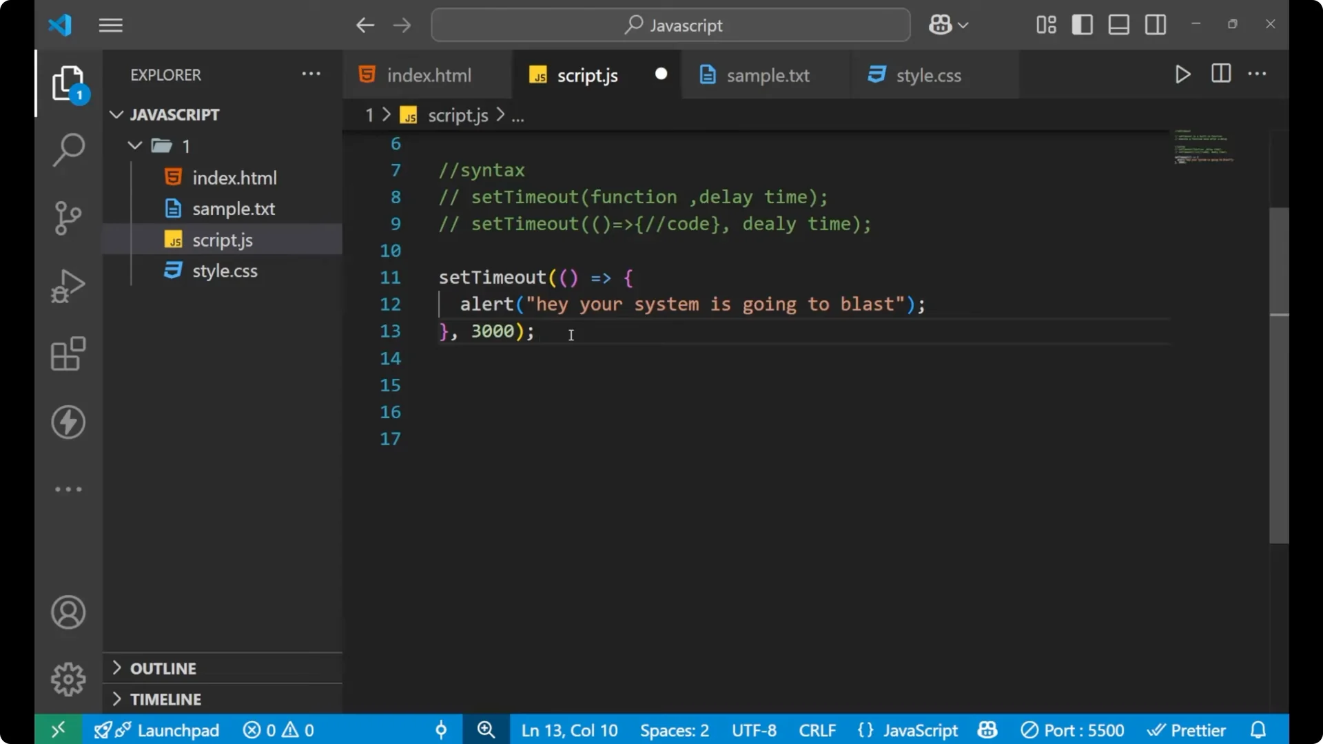The height and width of the screenshot is (744, 1323).
Task: Open Settings via the gear icon
Action: tap(68, 679)
